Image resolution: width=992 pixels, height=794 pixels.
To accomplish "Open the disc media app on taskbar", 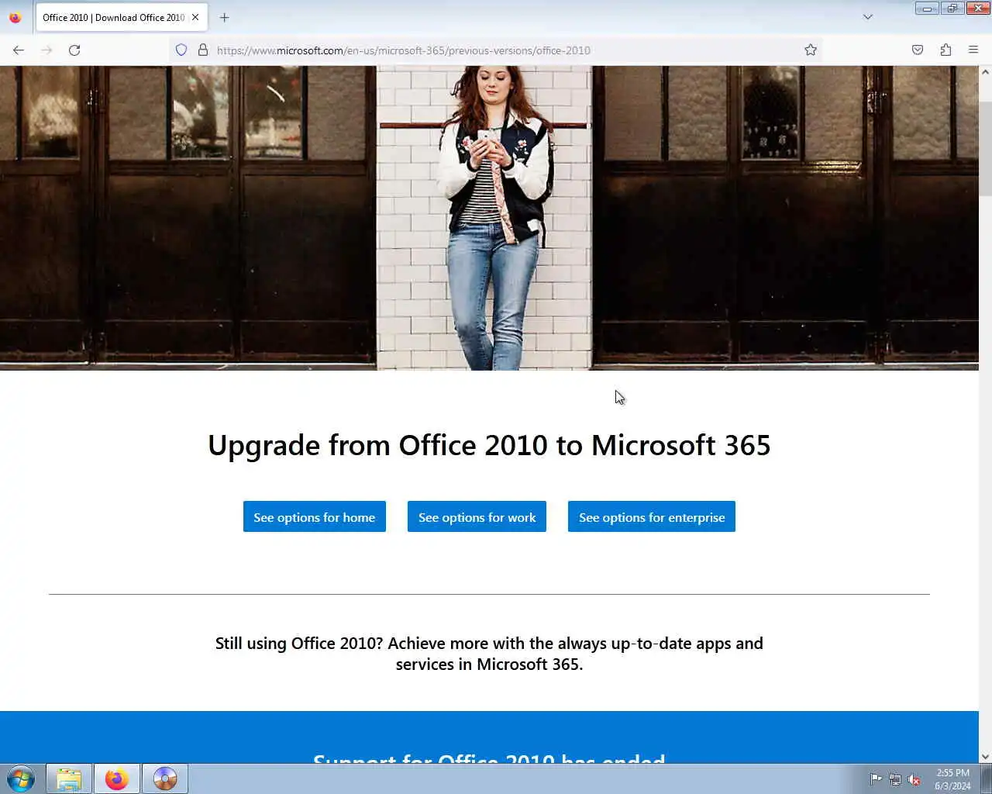I will coord(165,778).
